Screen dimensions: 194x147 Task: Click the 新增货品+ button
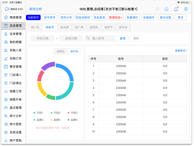(116, 18)
